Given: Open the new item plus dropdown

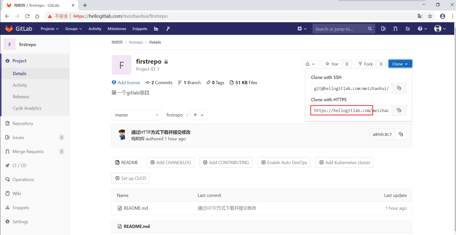Looking at the screenshot, I should 302,29.
